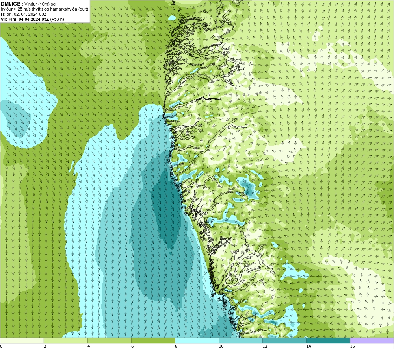Click the title line 'DMI/IGB : Vindur (10m) og'
This screenshot has width=394, height=349.
pos(28,4)
